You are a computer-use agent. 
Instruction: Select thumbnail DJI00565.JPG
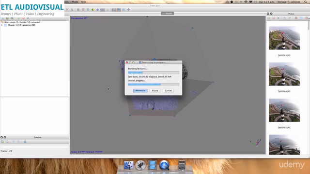pos(284,110)
